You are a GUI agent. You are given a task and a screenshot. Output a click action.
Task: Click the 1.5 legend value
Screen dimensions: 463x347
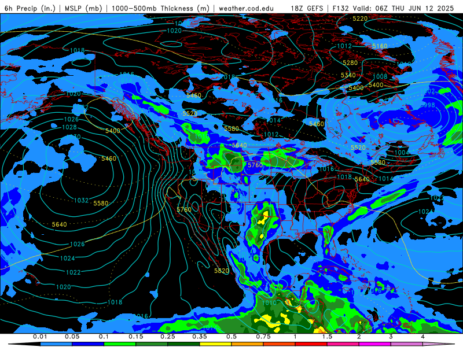(x=327, y=337)
